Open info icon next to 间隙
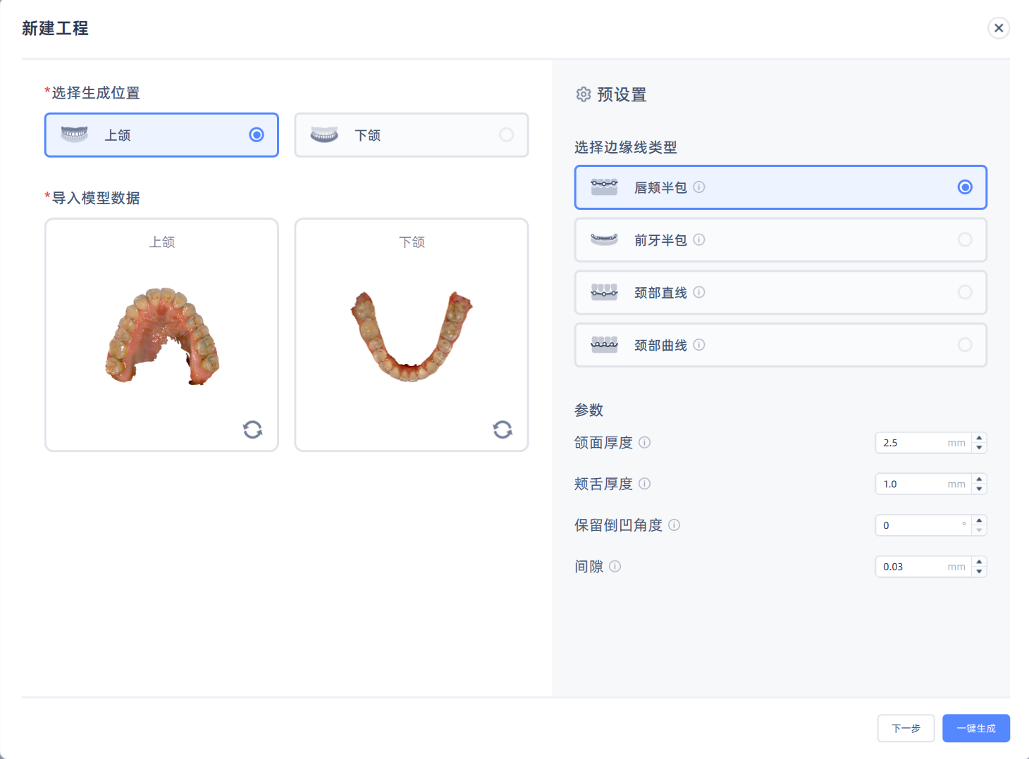 [x=615, y=566]
